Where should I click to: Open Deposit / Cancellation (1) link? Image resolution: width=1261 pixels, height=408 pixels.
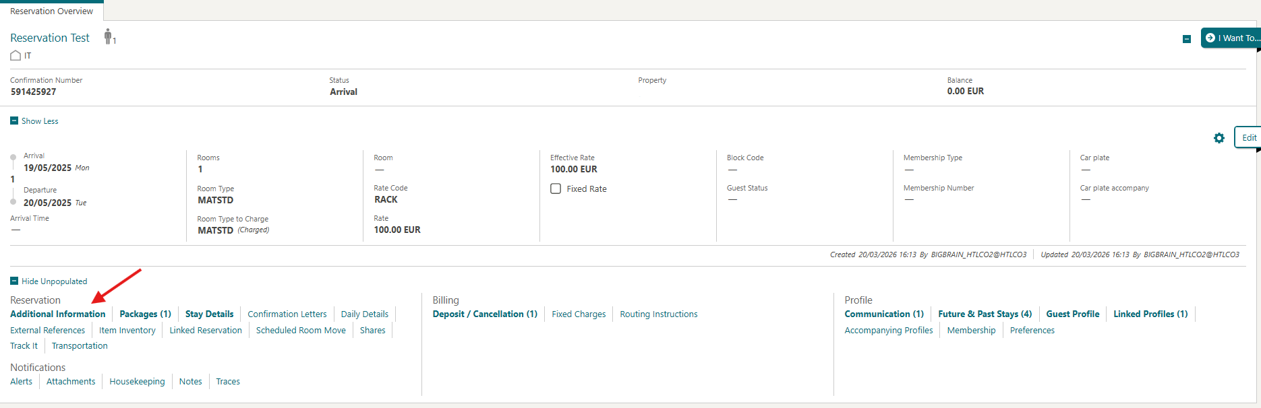click(x=485, y=314)
